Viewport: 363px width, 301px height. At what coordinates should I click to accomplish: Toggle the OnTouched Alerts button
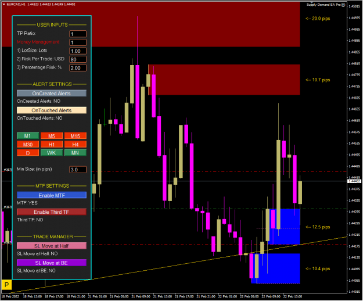tap(52, 110)
